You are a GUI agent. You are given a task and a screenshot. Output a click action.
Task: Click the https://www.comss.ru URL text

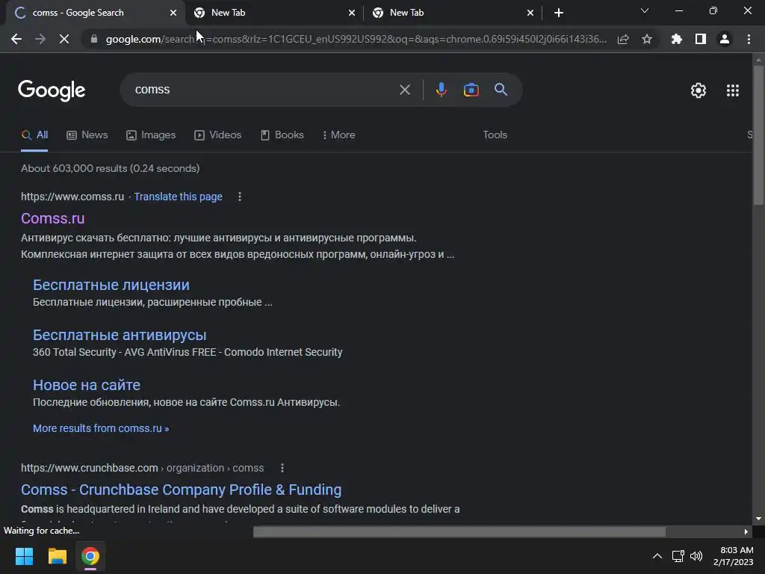72,197
